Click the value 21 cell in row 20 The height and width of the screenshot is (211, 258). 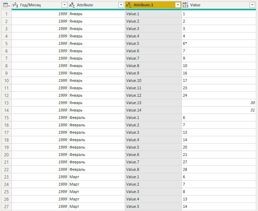pos(219,155)
